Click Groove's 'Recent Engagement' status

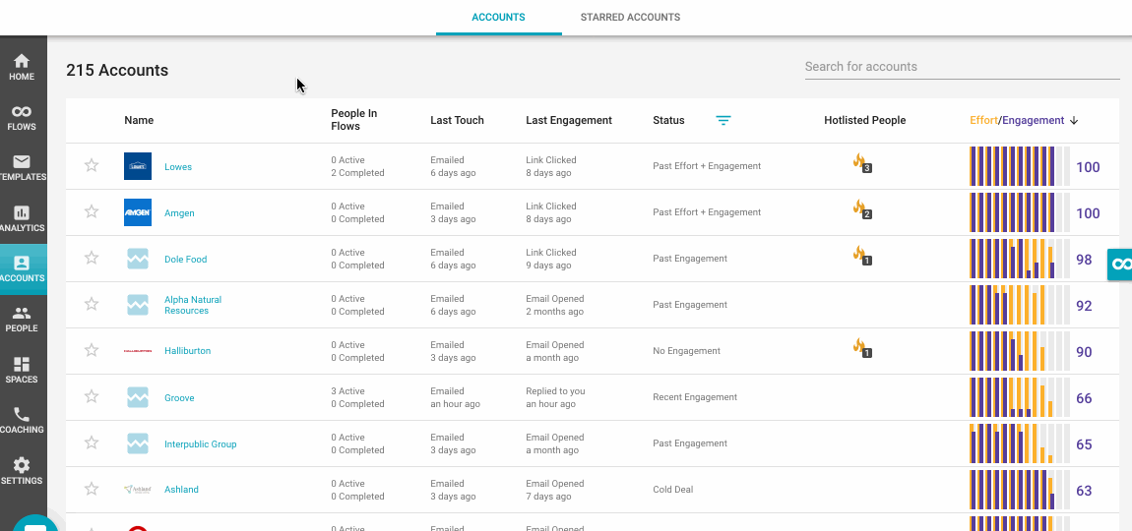coord(695,397)
